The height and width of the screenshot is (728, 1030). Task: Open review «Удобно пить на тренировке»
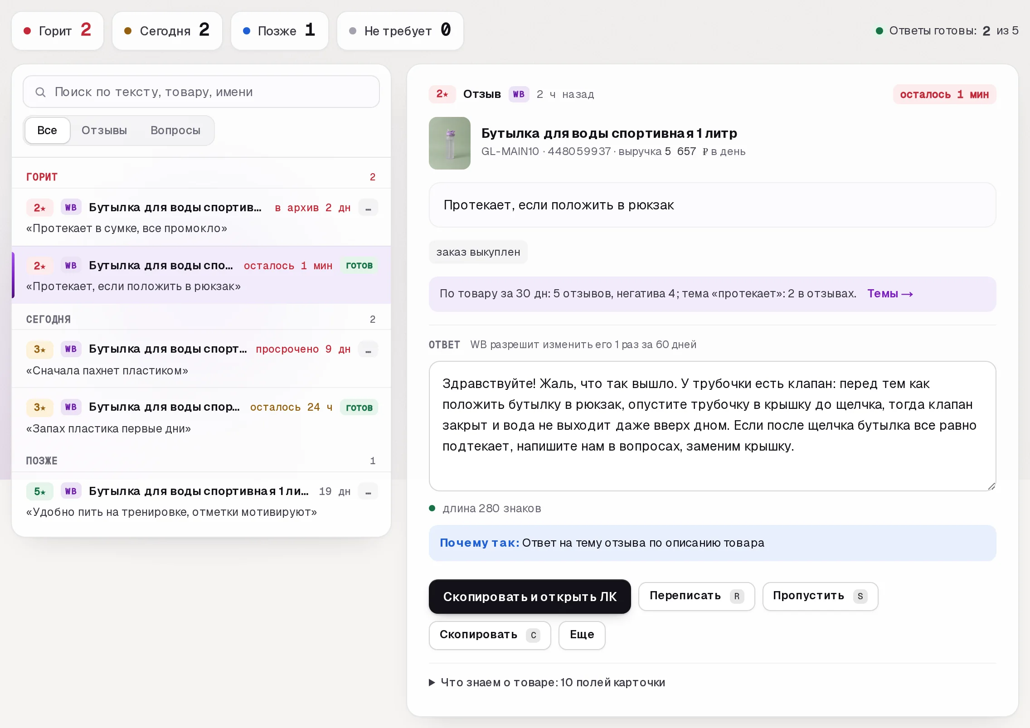click(201, 502)
